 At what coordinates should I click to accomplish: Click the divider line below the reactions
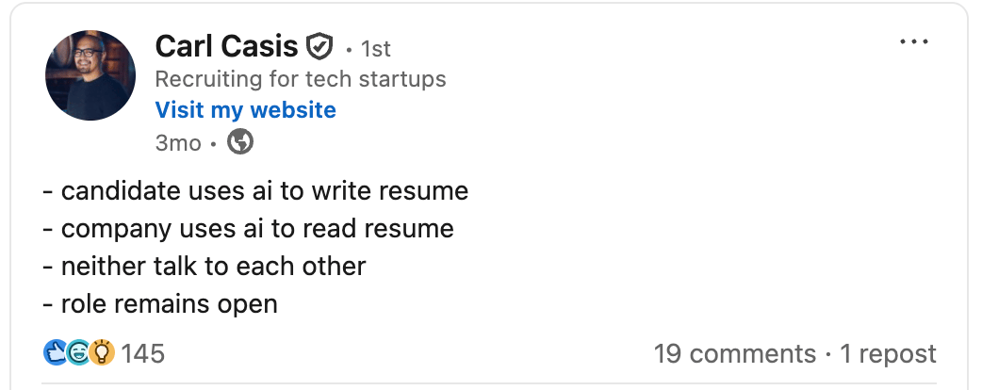click(x=490, y=383)
